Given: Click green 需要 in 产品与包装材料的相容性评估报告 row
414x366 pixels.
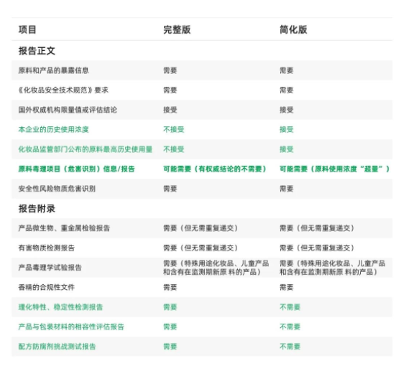Looking at the screenshot, I should click(170, 327).
